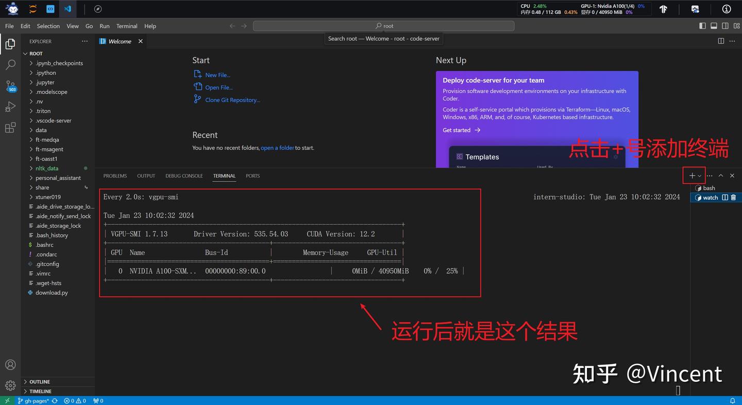742x405 pixels.
Task: Click the new terminal plus icon
Action: (692, 176)
